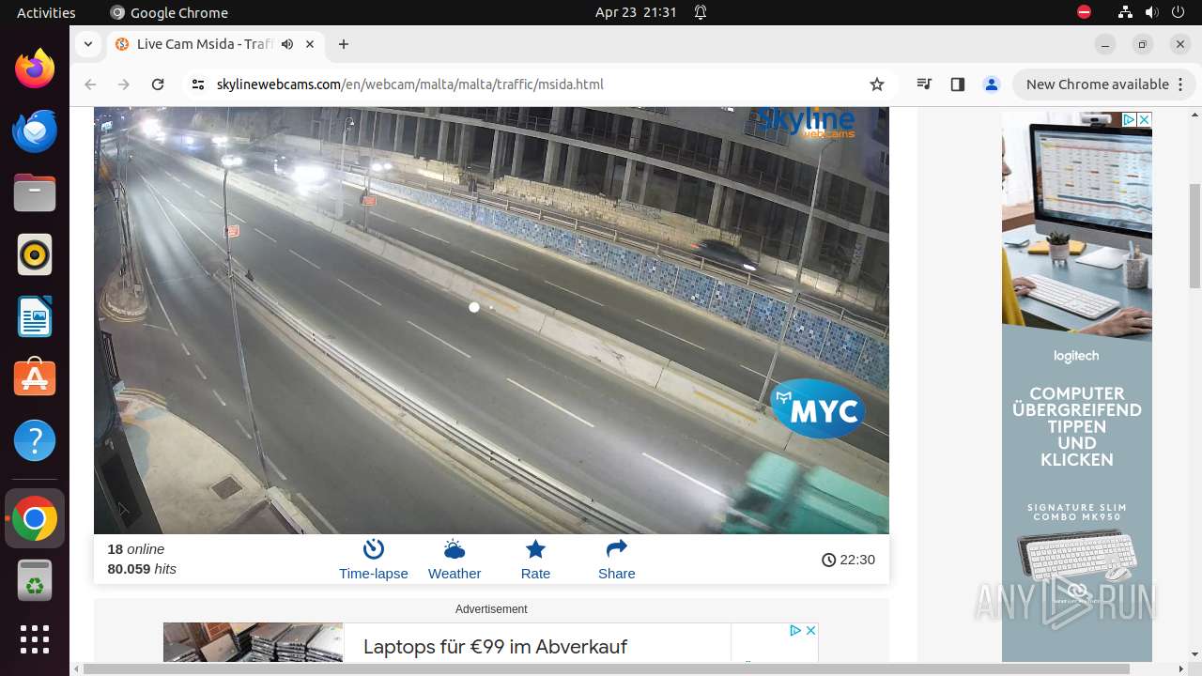Open AdChoices on bottom banner ad

point(795,630)
